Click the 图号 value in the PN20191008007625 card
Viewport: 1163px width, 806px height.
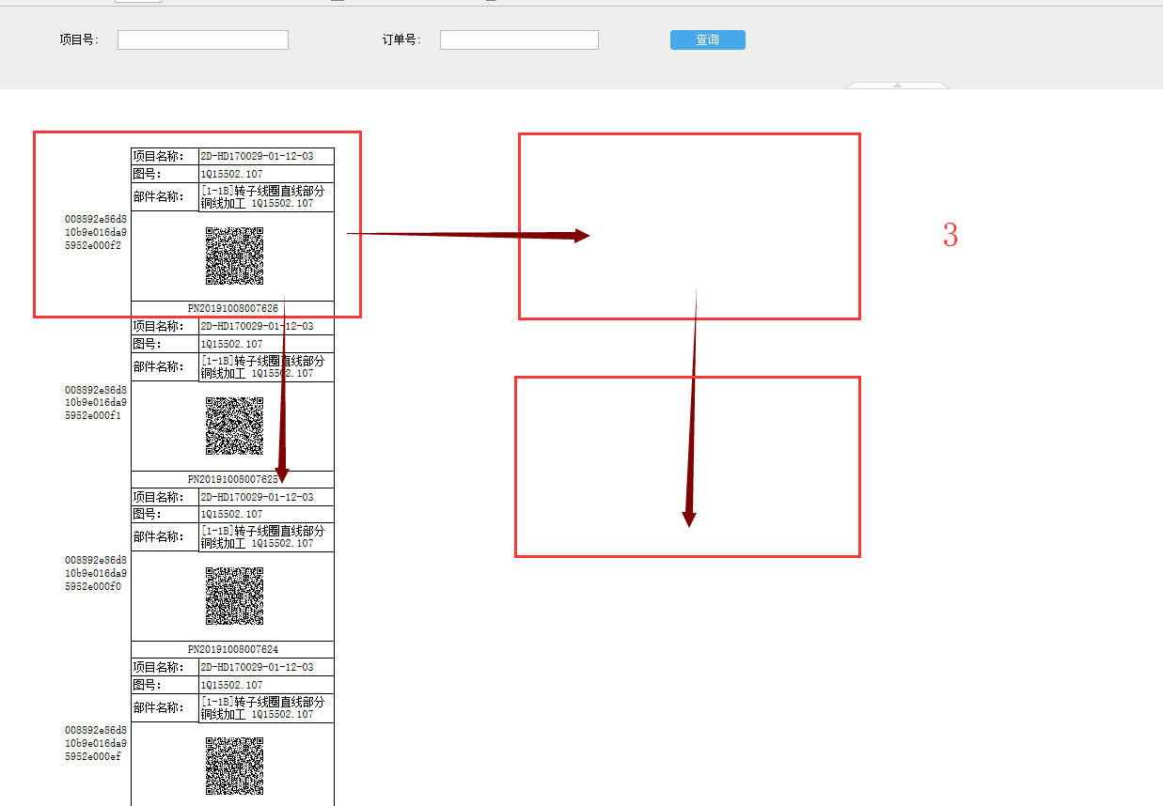click(x=231, y=344)
